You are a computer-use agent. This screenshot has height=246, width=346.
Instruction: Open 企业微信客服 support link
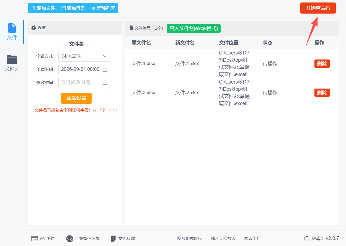click(x=83, y=239)
